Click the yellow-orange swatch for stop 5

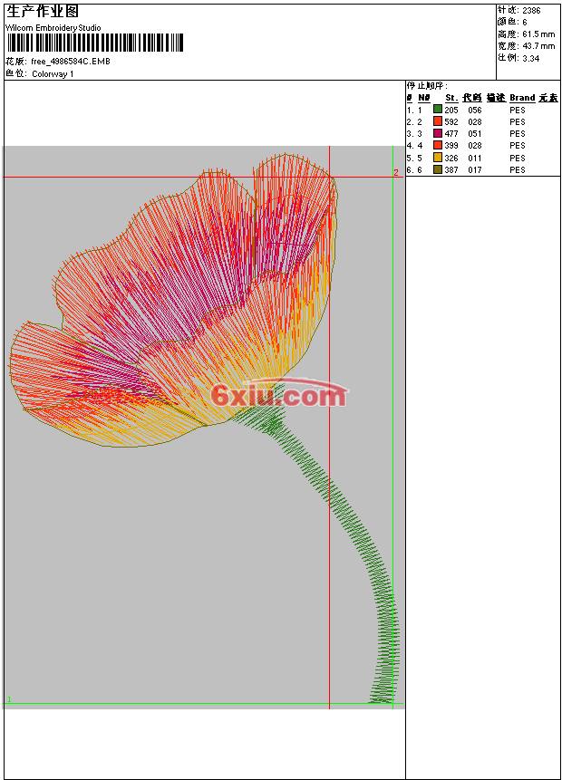(x=438, y=158)
